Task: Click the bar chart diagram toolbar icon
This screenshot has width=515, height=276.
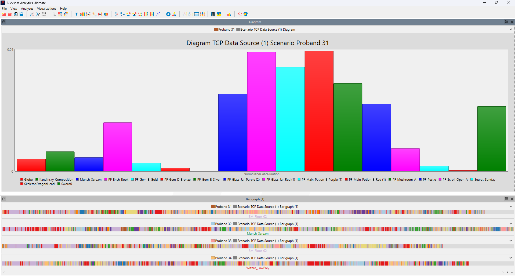Action: (229, 14)
